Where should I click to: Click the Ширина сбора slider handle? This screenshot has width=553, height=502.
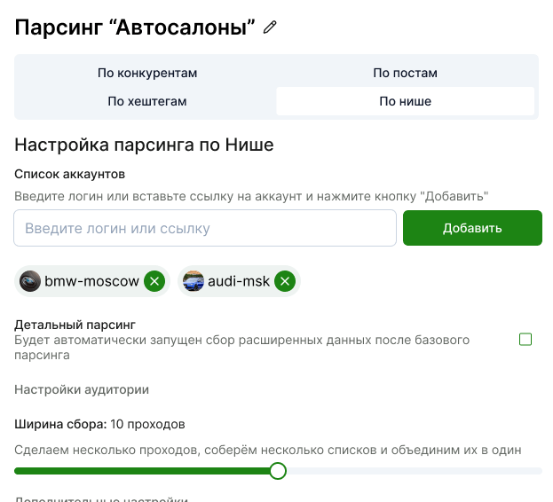[278, 471]
